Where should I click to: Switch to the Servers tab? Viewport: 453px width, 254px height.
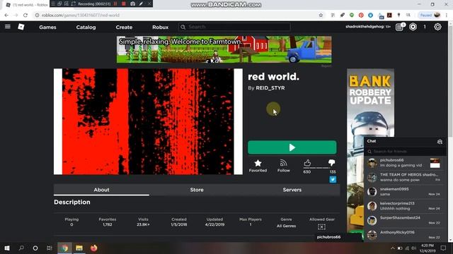[292, 190]
